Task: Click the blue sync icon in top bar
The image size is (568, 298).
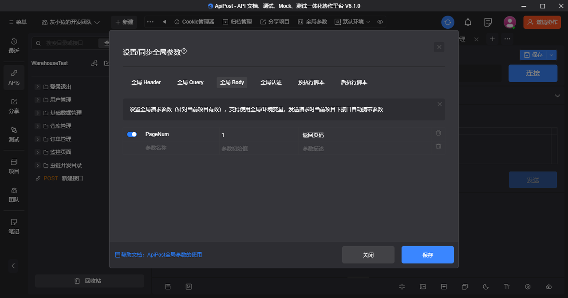Action: coord(448,22)
